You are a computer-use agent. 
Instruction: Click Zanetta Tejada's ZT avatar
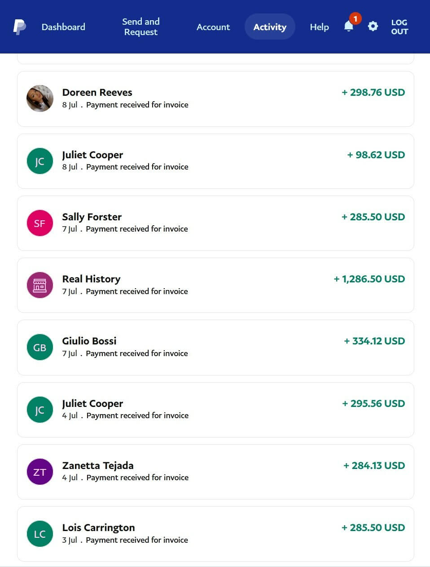pyautogui.click(x=40, y=472)
